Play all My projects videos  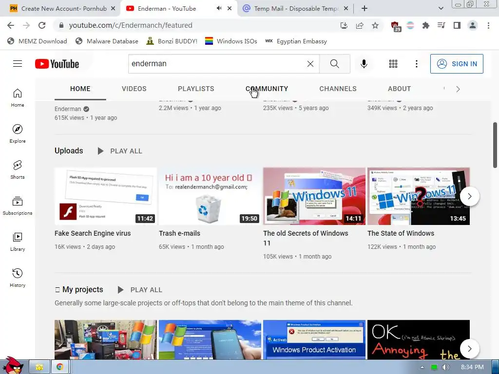point(140,290)
